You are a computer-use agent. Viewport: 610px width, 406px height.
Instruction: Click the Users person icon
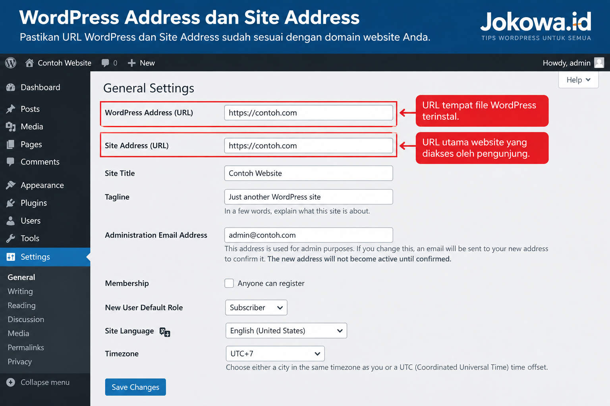coord(11,221)
